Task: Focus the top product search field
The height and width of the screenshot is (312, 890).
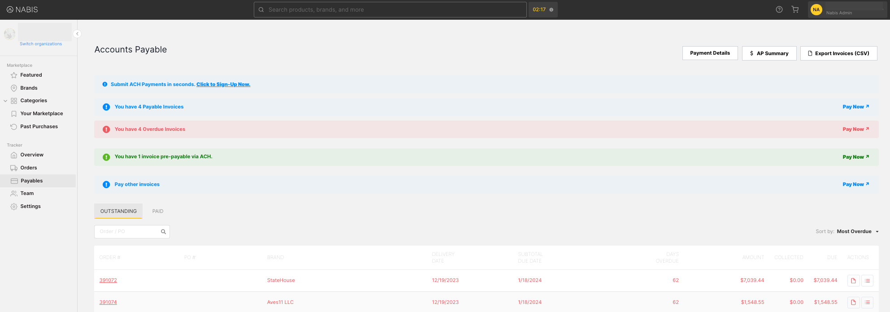Action: coord(390,9)
